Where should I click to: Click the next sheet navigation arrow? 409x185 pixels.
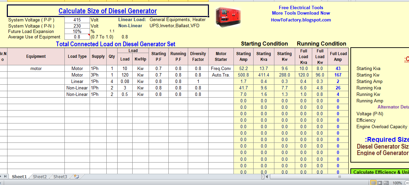pyautogui.click(x=1, y=177)
